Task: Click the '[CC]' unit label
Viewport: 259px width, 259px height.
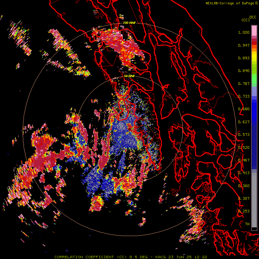Action: [x=245, y=20]
